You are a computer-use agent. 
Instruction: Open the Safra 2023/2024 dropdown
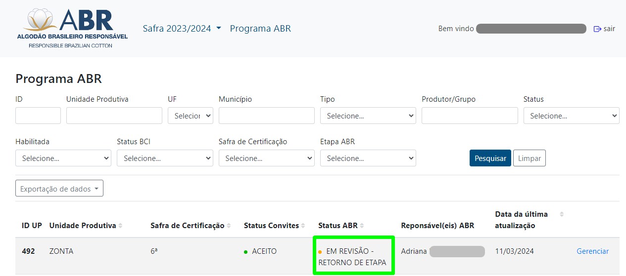coord(182,29)
